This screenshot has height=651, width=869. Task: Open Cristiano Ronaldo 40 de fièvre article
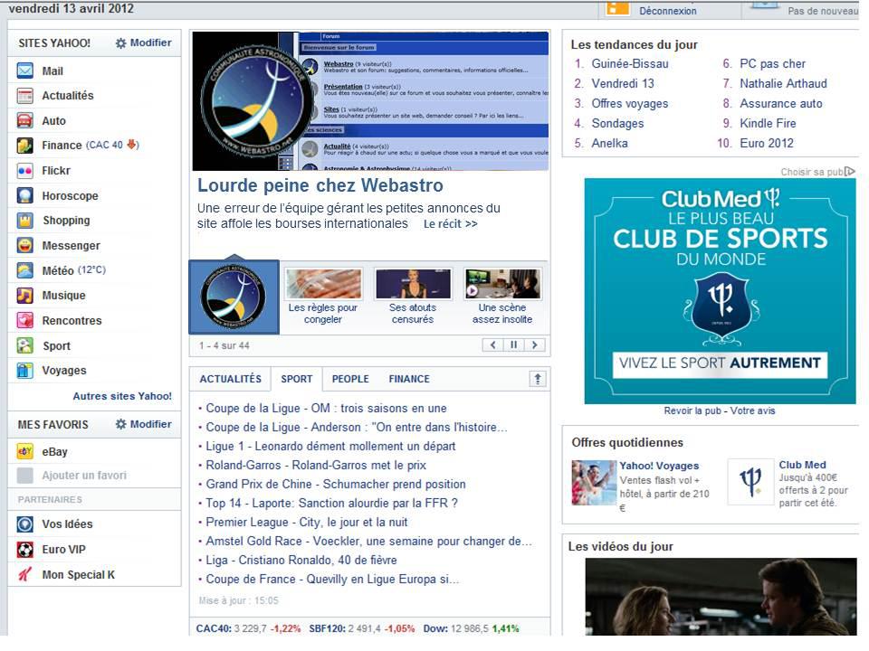(x=301, y=561)
